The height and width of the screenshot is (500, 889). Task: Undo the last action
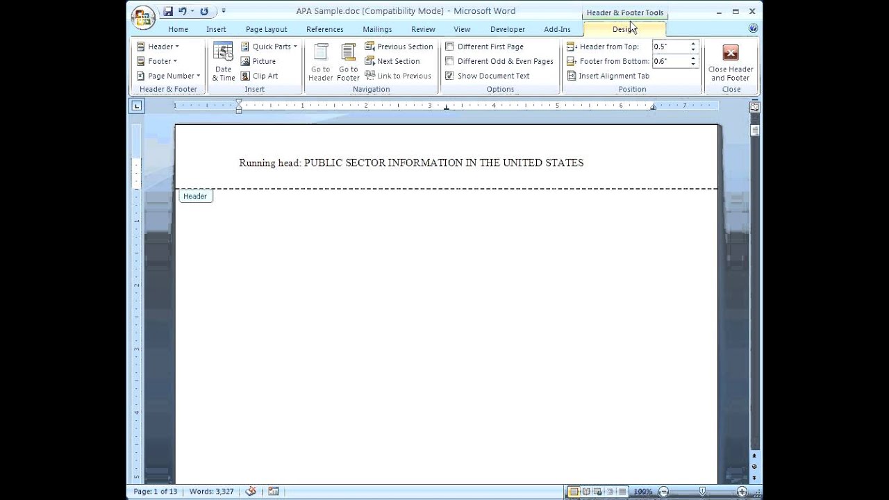point(182,11)
